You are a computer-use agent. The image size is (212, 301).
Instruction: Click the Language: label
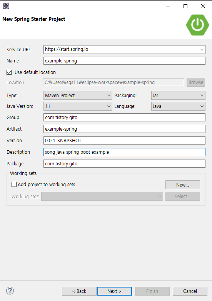point(125,106)
